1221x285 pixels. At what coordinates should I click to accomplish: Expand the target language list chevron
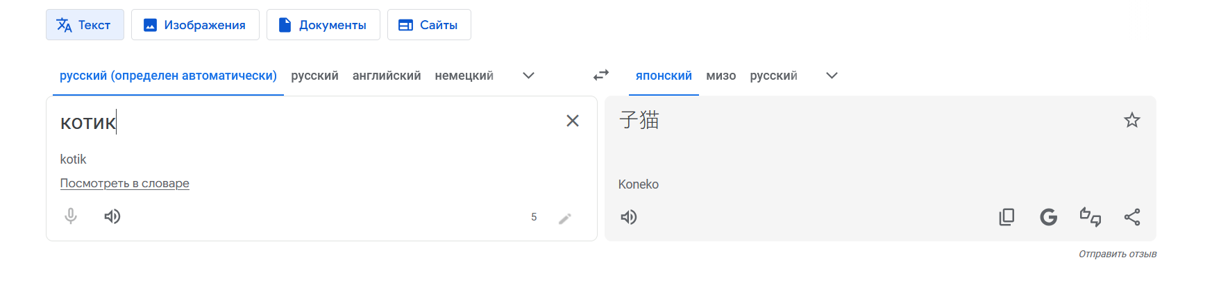tap(832, 76)
